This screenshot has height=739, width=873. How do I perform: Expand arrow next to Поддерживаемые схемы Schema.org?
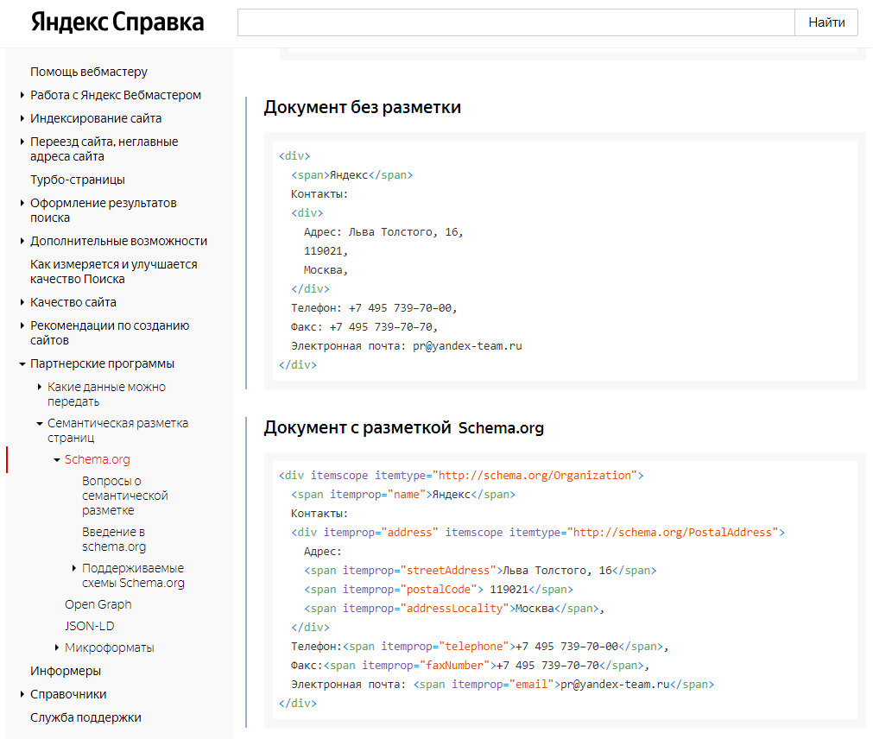tap(73, 568)
